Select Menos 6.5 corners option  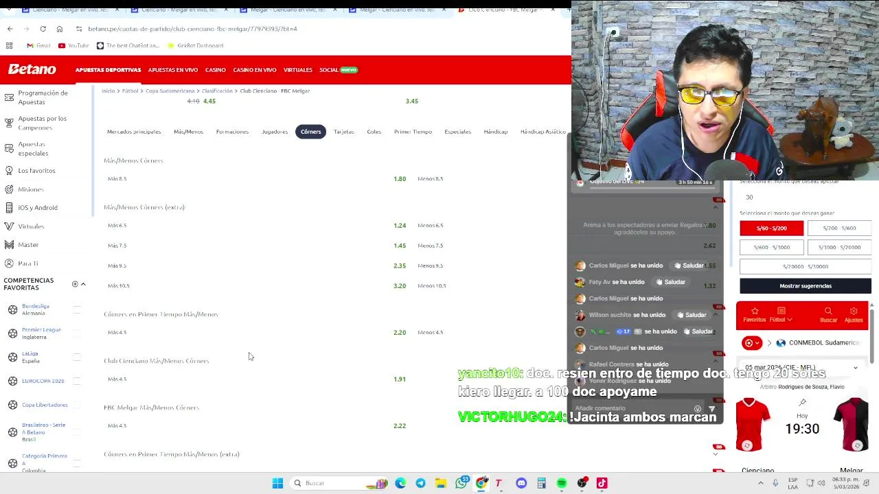click(430, 226)
